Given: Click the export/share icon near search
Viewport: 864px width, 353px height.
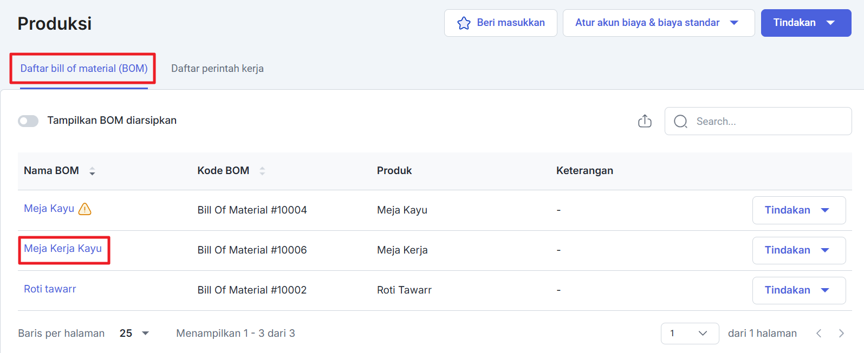Looking at the screenshot, I should tap(645, 121).
